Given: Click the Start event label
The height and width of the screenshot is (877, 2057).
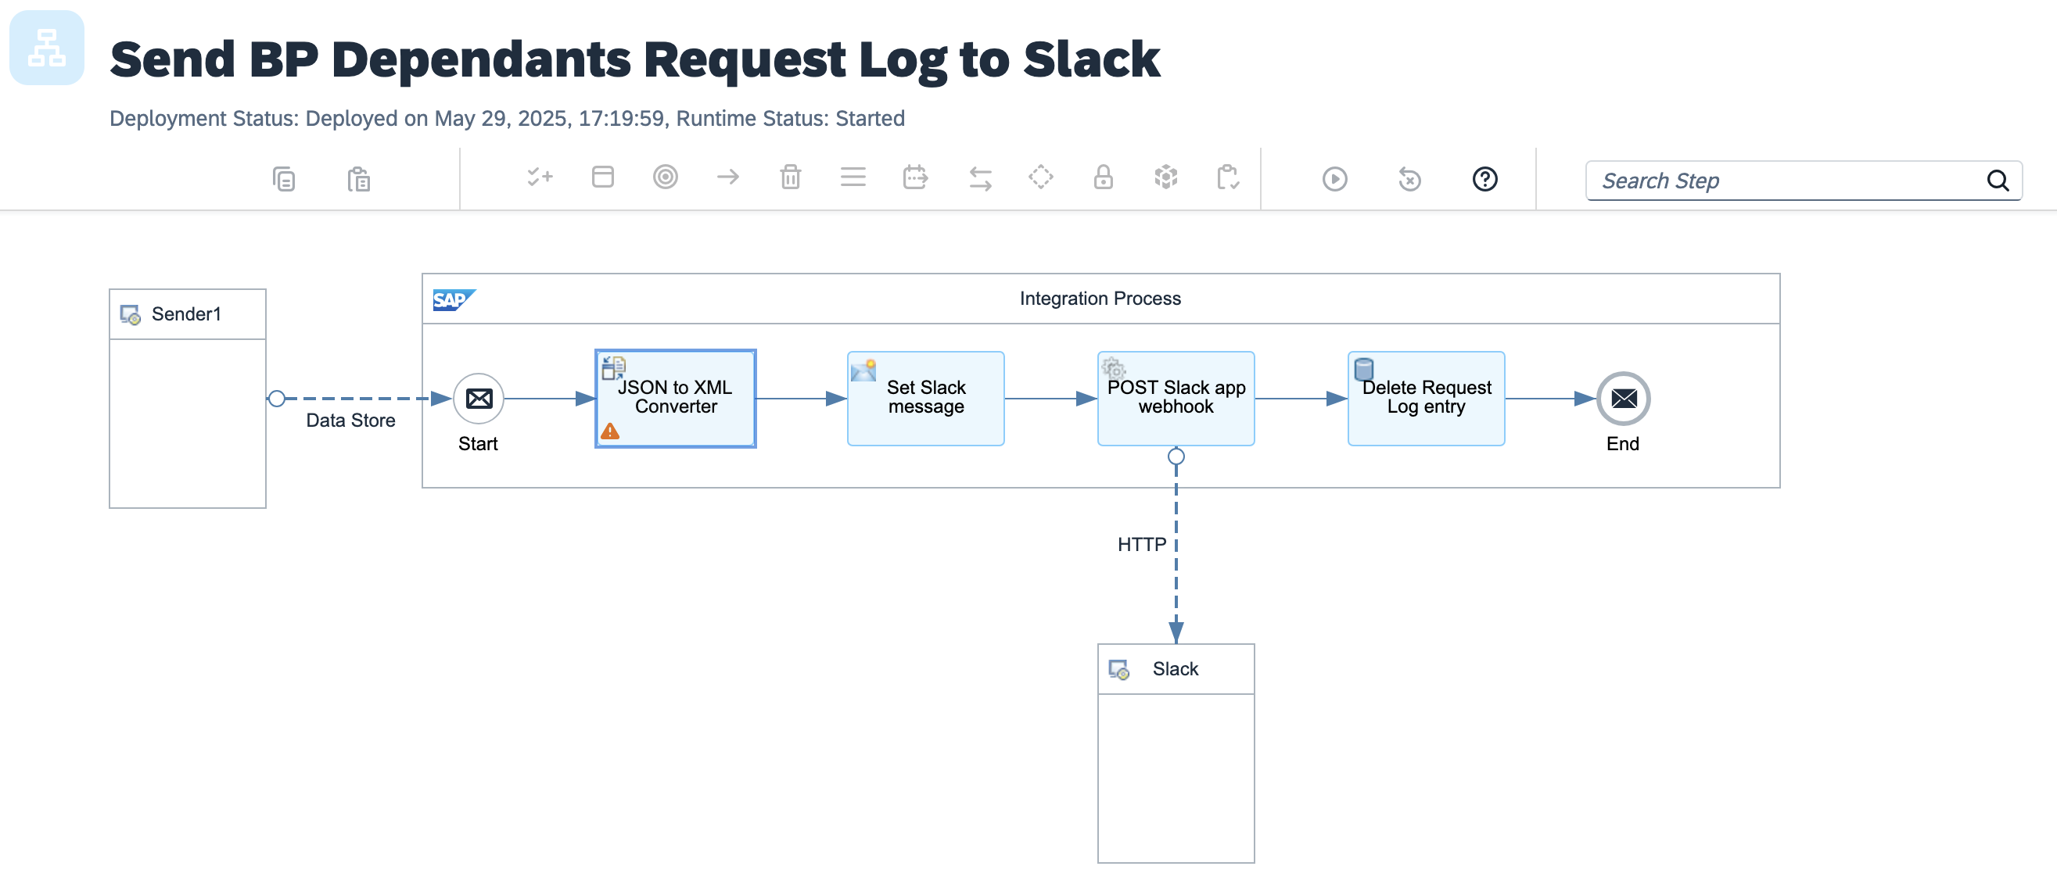Looking at the screenshot, I should coord(478,444).
